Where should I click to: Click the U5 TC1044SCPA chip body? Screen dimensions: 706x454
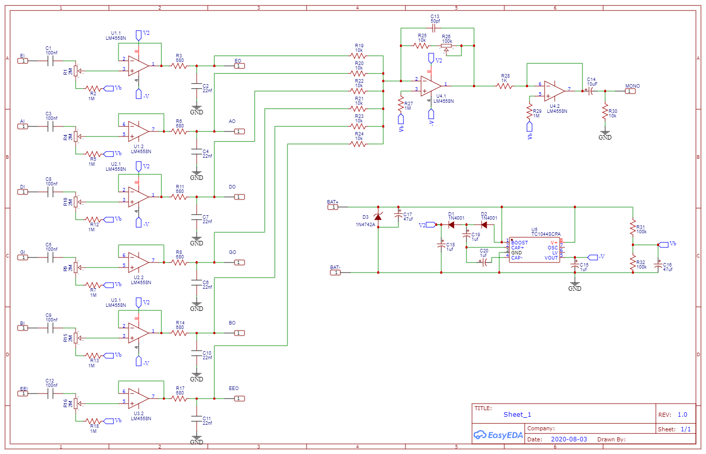click(534, 250)
